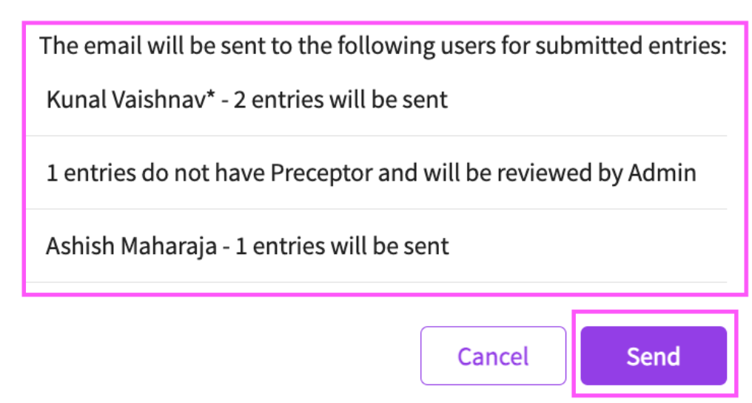Click 'submitted entries:' at end of heading
752x403 pixels.
pos(631,46)
